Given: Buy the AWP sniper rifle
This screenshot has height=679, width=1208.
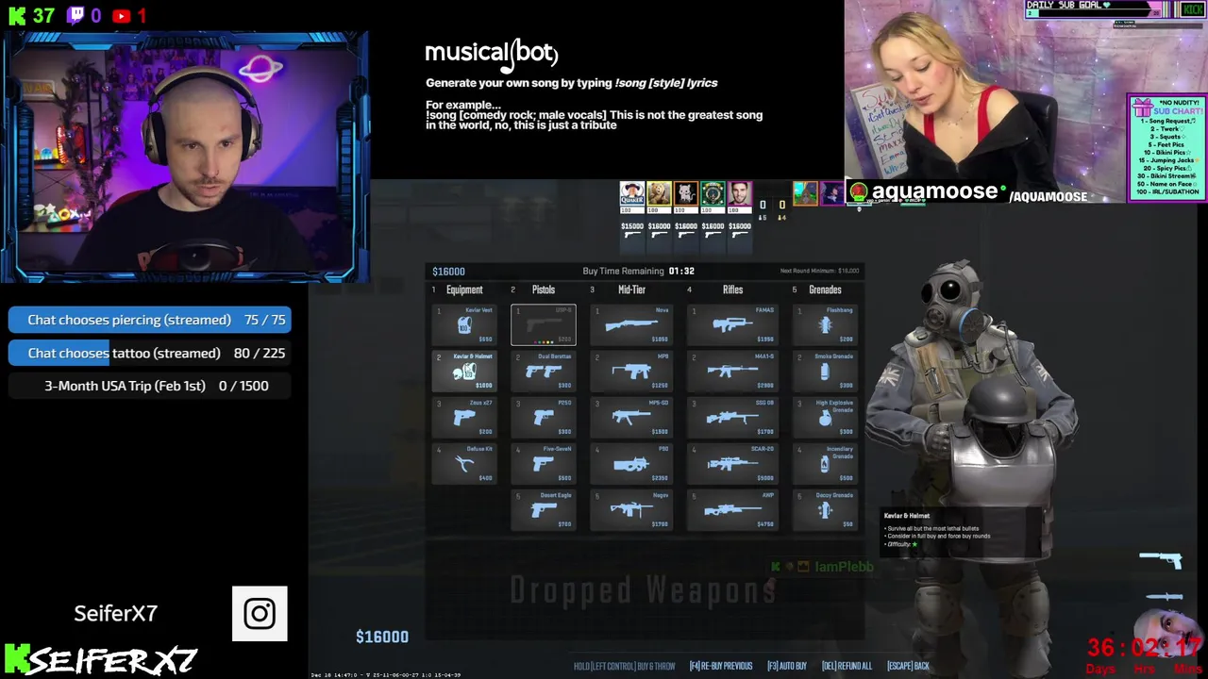Looking at the screenshot, I should click(732, 509).
